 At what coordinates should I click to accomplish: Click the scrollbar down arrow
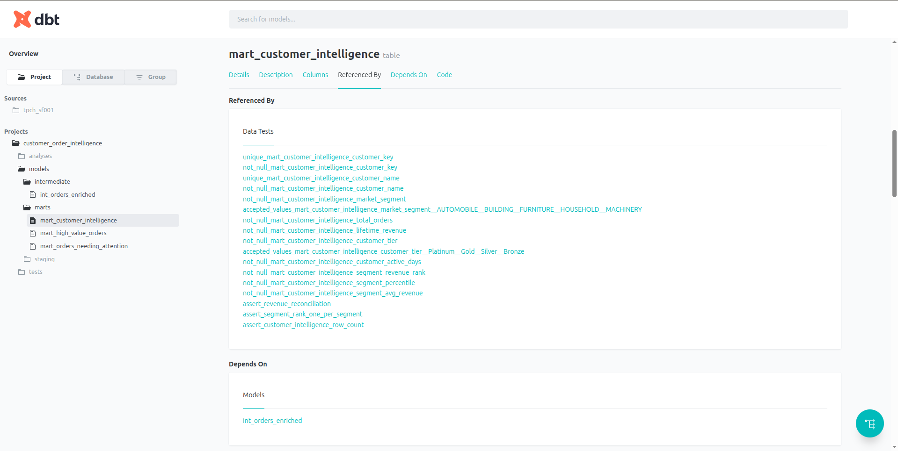[x=894, y=447]
